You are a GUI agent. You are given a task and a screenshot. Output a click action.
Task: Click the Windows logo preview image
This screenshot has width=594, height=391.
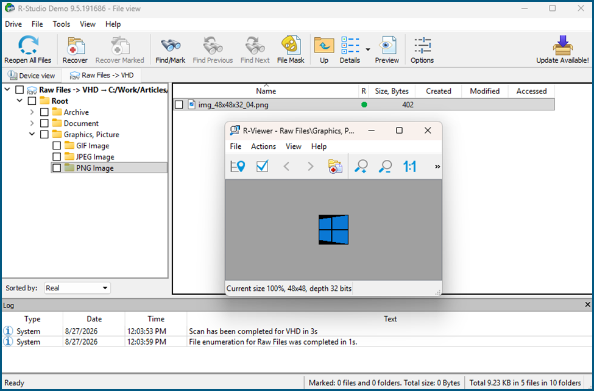click(333, 229)
